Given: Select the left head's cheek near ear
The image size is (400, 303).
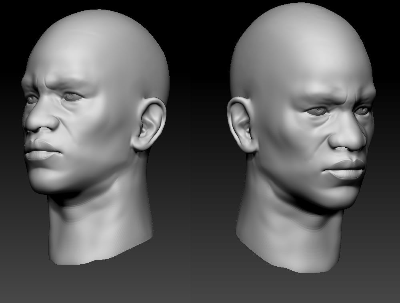Looking at the screenshot, I should [x=108, y=136].
